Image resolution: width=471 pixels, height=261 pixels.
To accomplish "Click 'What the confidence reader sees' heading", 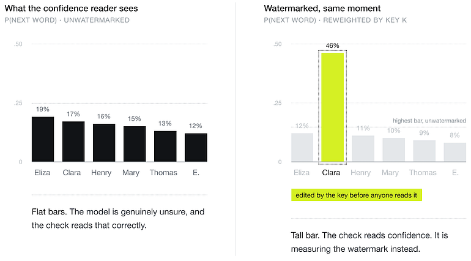I will point(71,9).
